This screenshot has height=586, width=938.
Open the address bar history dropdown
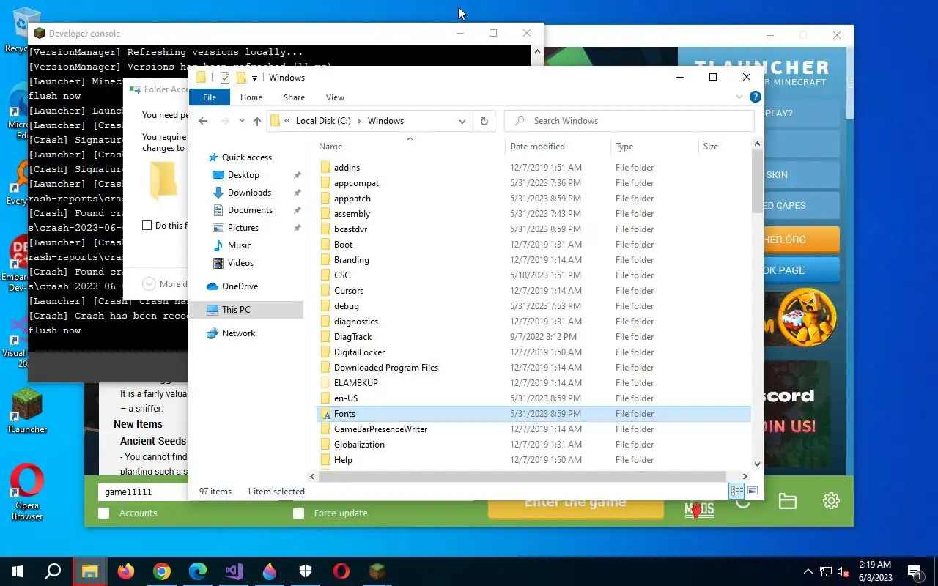[x=462, y=121]
